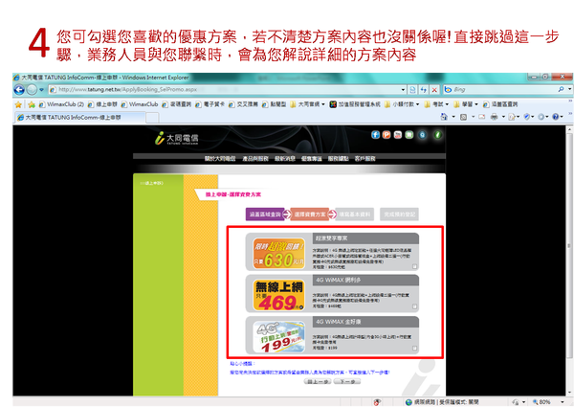Click the Safety icon in command bar
The height and width of the screenshot is (407, 574).
[527, 117]
